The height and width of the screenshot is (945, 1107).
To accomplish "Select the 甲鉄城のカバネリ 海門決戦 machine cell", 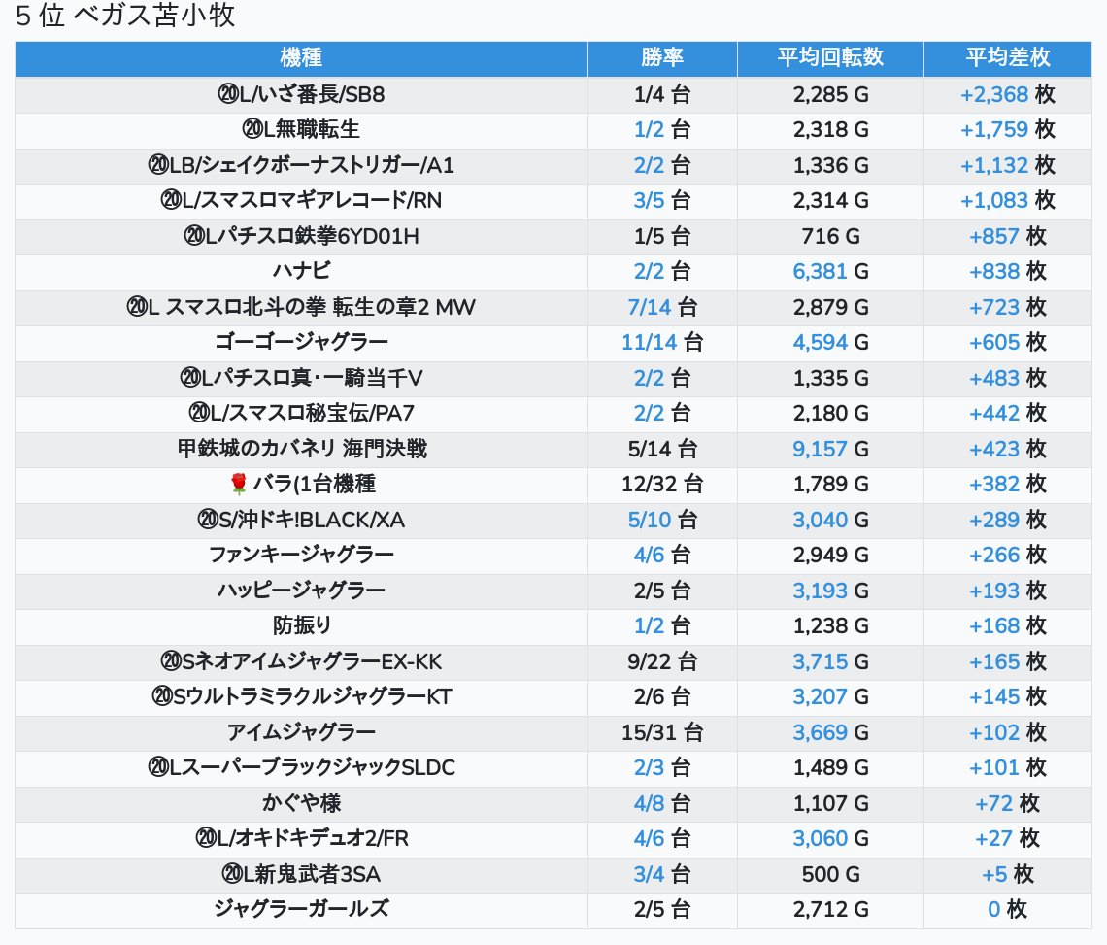I will click(301, 450).
